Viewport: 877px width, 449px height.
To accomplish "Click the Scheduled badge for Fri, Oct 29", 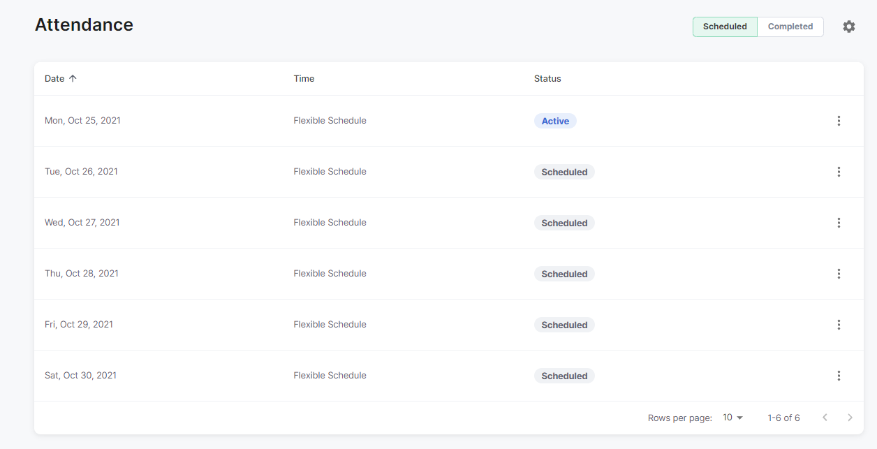I will point(564,325).
